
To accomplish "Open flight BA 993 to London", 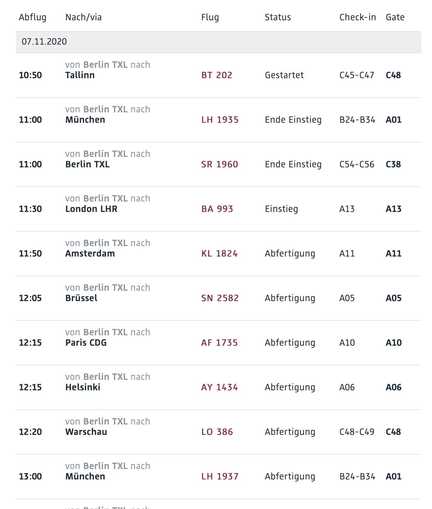I will point(217,209).
